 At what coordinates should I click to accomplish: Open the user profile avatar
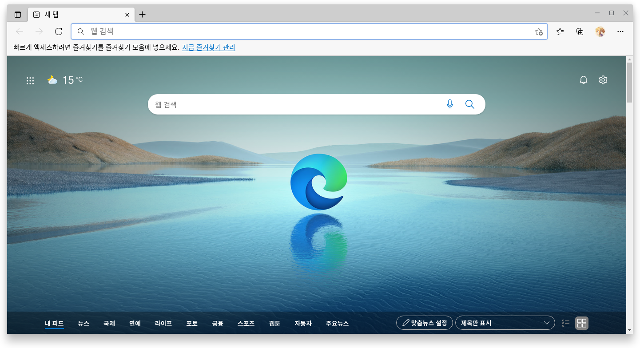pyautogui.click(x=600, y=32)
